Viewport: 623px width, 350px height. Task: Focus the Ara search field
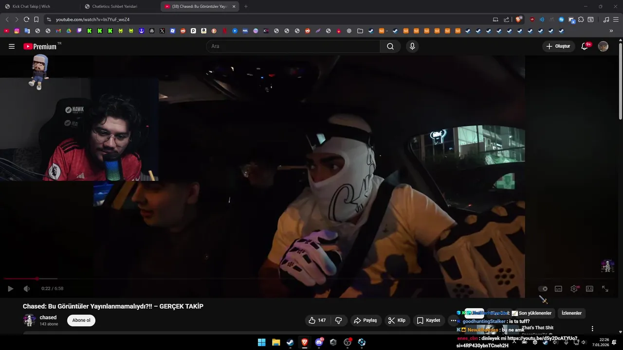tap(293, 46)
